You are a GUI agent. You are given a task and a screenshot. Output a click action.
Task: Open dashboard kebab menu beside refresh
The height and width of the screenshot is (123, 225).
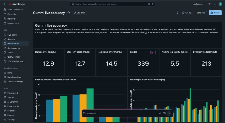[178, 13]
